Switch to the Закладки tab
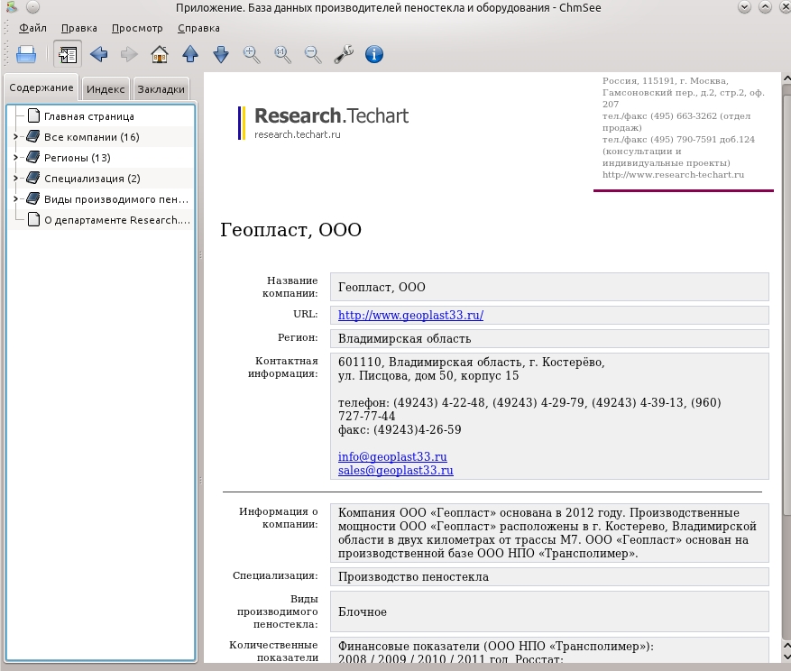The image size is (791, 671). [x=161, y=89]
